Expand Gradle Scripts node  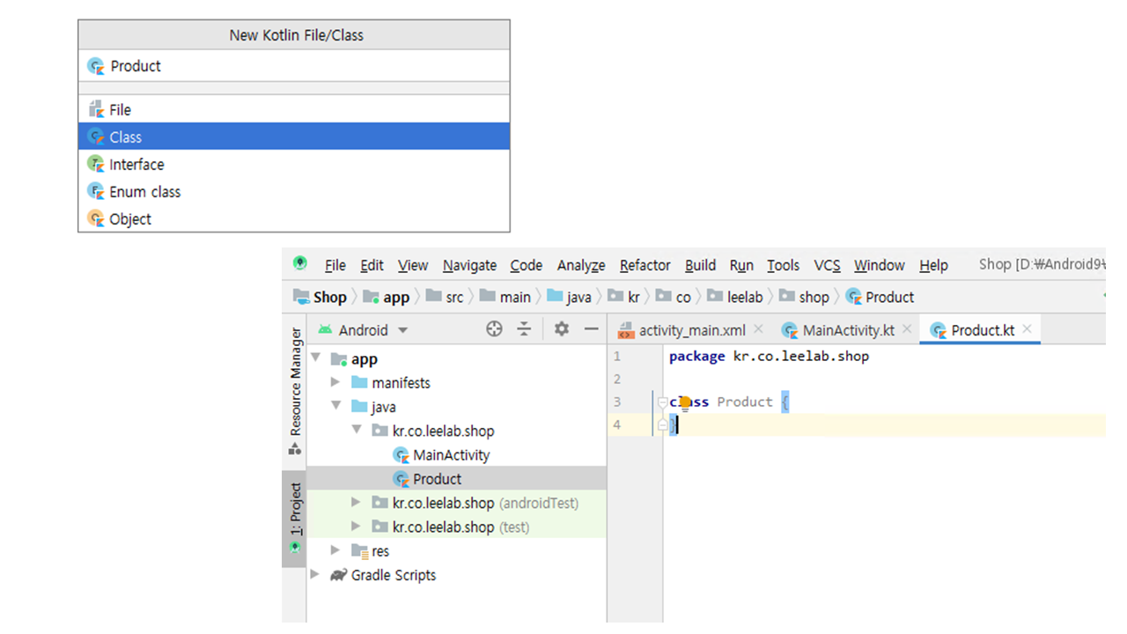point(315,574)
